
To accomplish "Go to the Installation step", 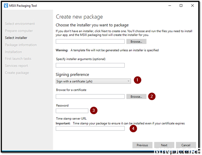I will click(13, 52).
